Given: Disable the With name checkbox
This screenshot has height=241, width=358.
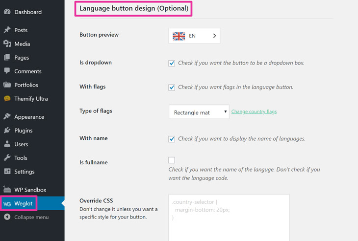Looking at the screenshot, I should [172, 139].
